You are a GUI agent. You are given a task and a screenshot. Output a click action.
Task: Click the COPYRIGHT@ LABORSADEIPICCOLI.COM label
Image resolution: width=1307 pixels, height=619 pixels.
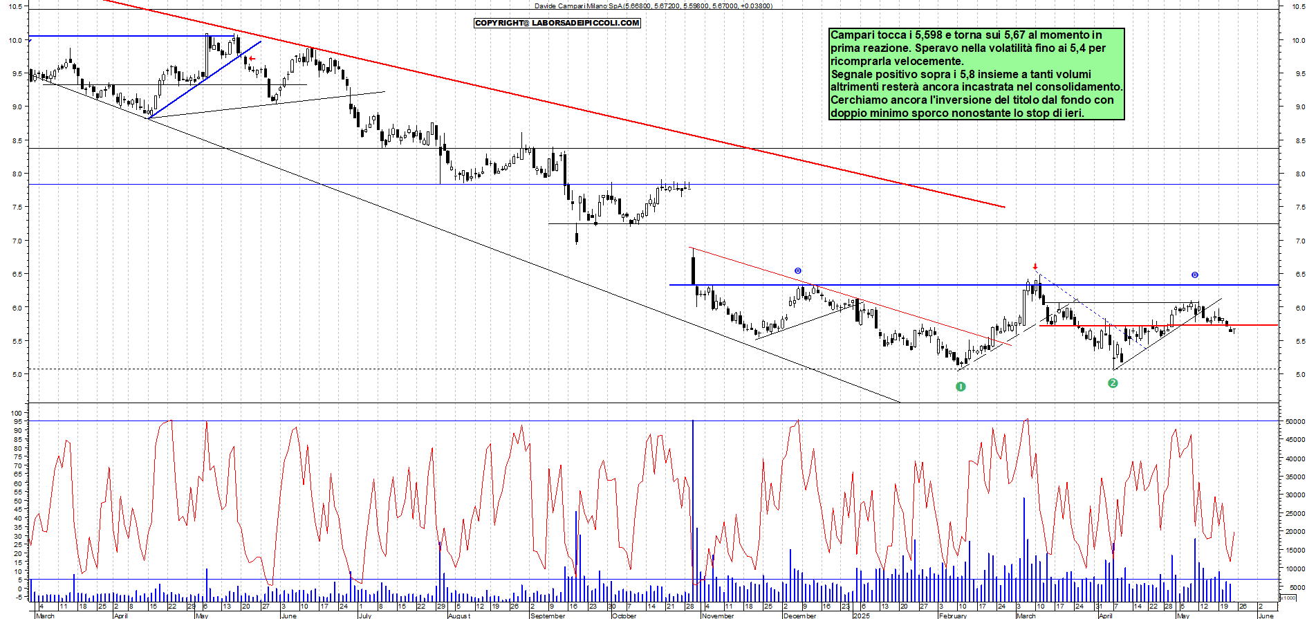pos(557,23)
